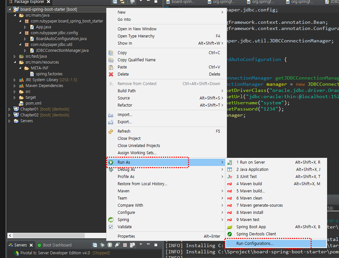Viewport: 339px width, 258px height.
Task: Collapse the META-INF folder
Action: coord(20,68)
